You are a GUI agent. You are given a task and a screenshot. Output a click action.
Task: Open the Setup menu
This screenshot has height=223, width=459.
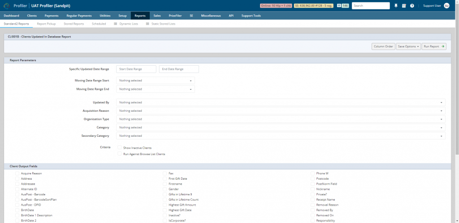[x=123, y=16]
